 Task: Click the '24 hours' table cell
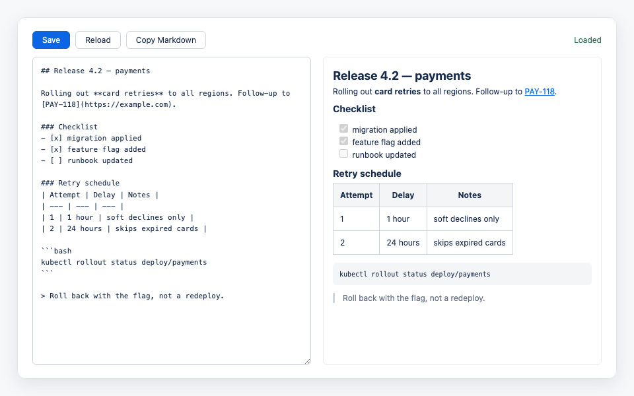403,243
